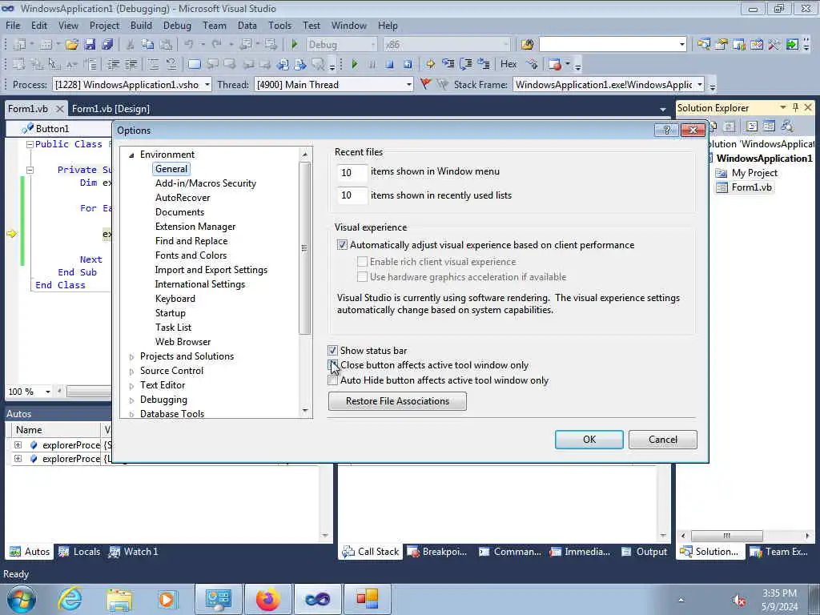This screenshot has height=615, width=820.
Task: Open the Process dropdown
Action: (x=207, y=84)
